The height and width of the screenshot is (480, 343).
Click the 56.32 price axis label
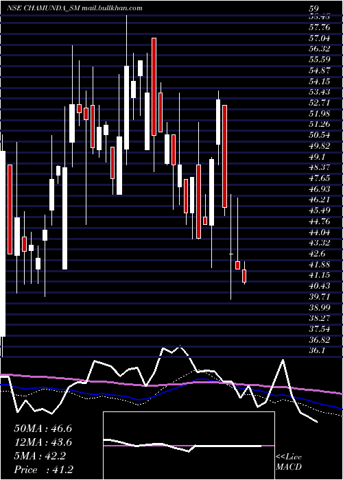(320, 49)
